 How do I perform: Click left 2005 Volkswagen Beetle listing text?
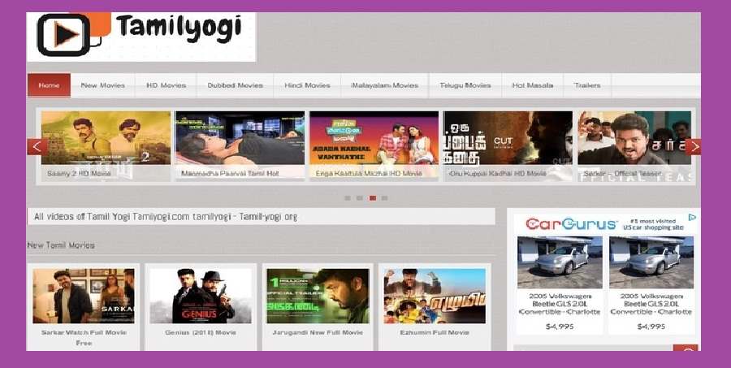coord(560,304)
